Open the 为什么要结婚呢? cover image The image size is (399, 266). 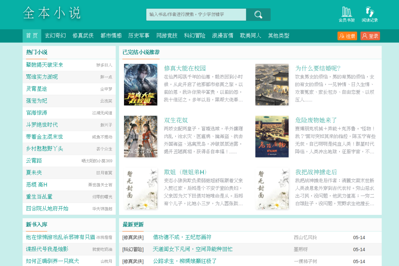tap(272, 85)
